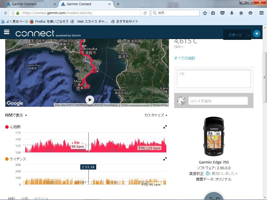267x200 pixels.
Task: Open Firefox を使いこなそう bookmark
Action: pyautogui.click(x=49, y=21)
